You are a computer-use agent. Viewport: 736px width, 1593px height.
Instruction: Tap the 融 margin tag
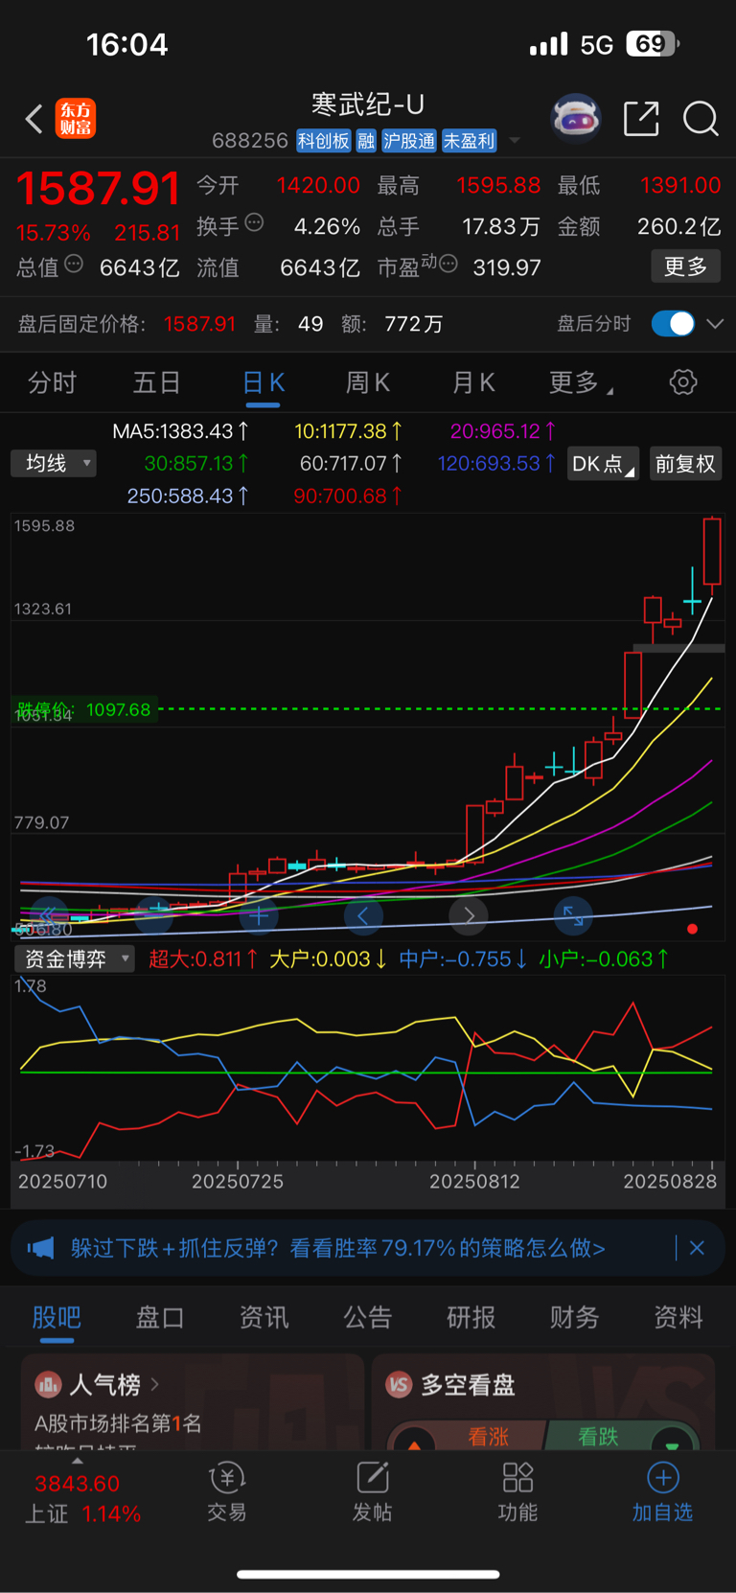point(366,141)
